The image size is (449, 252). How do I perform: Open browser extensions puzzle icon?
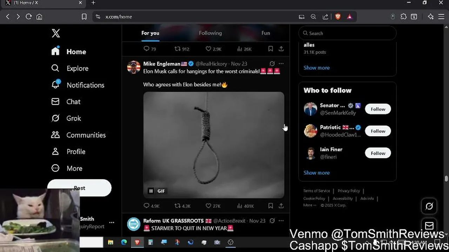pos(403,16)
